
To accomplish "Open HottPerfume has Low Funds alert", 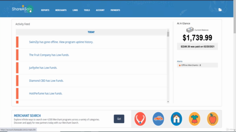I will [46, 93].
